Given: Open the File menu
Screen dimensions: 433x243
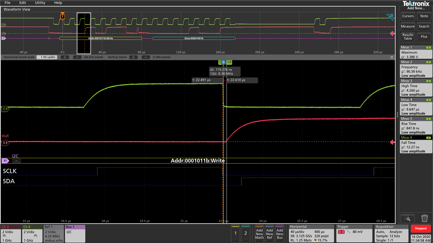Looking at the screenshot, I should [x=7, y=2].
